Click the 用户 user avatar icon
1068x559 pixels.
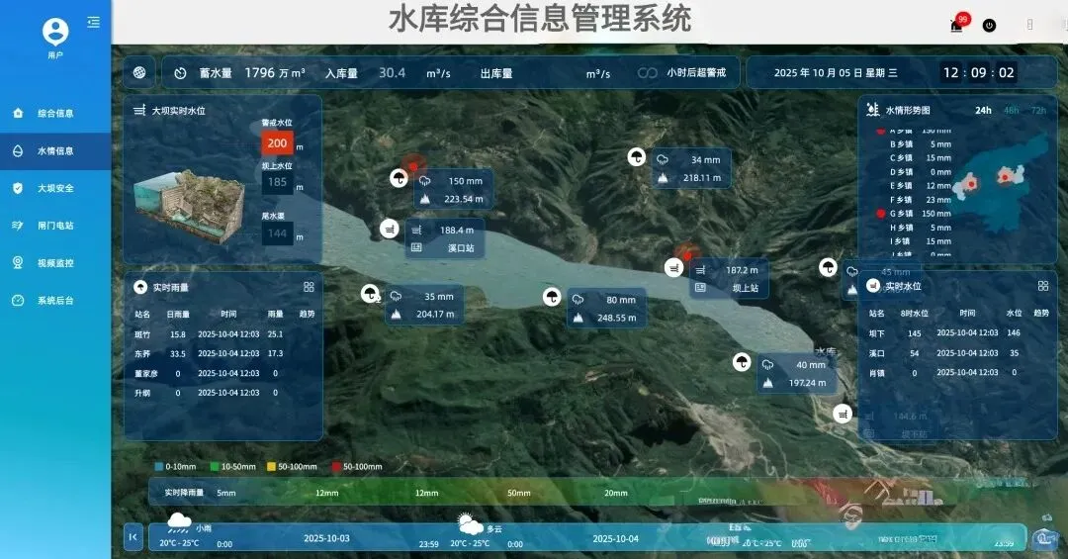tap(55, 32)
